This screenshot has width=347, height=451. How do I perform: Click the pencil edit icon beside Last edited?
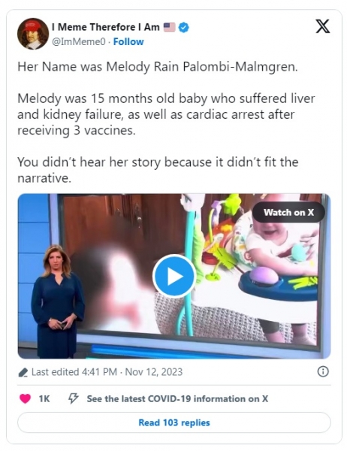click(23, 372)
